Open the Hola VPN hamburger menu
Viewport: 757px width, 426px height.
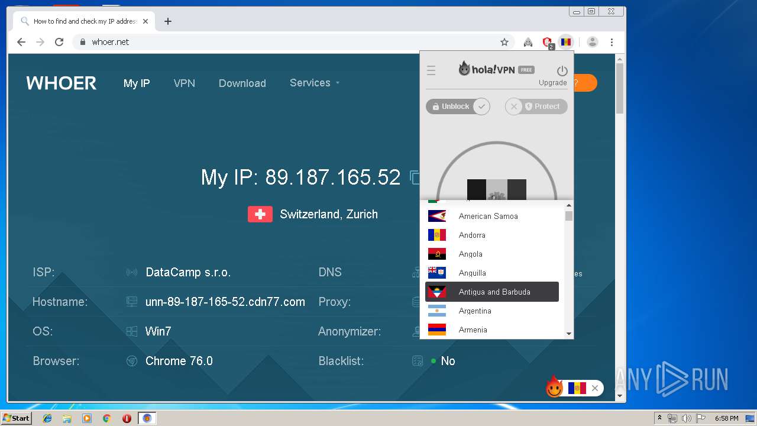pyautogui.click(x=431, y=71)
